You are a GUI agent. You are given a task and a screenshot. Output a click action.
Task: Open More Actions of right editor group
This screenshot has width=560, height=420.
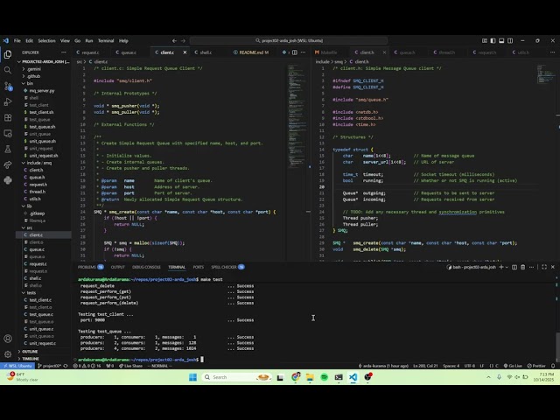click(x=552, y=52)
